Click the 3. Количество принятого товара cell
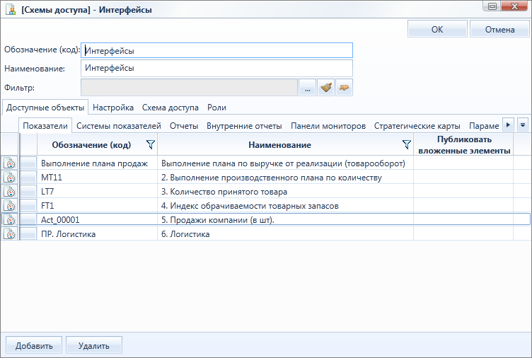This screenshot has width=532, height=358. (285, 192)
